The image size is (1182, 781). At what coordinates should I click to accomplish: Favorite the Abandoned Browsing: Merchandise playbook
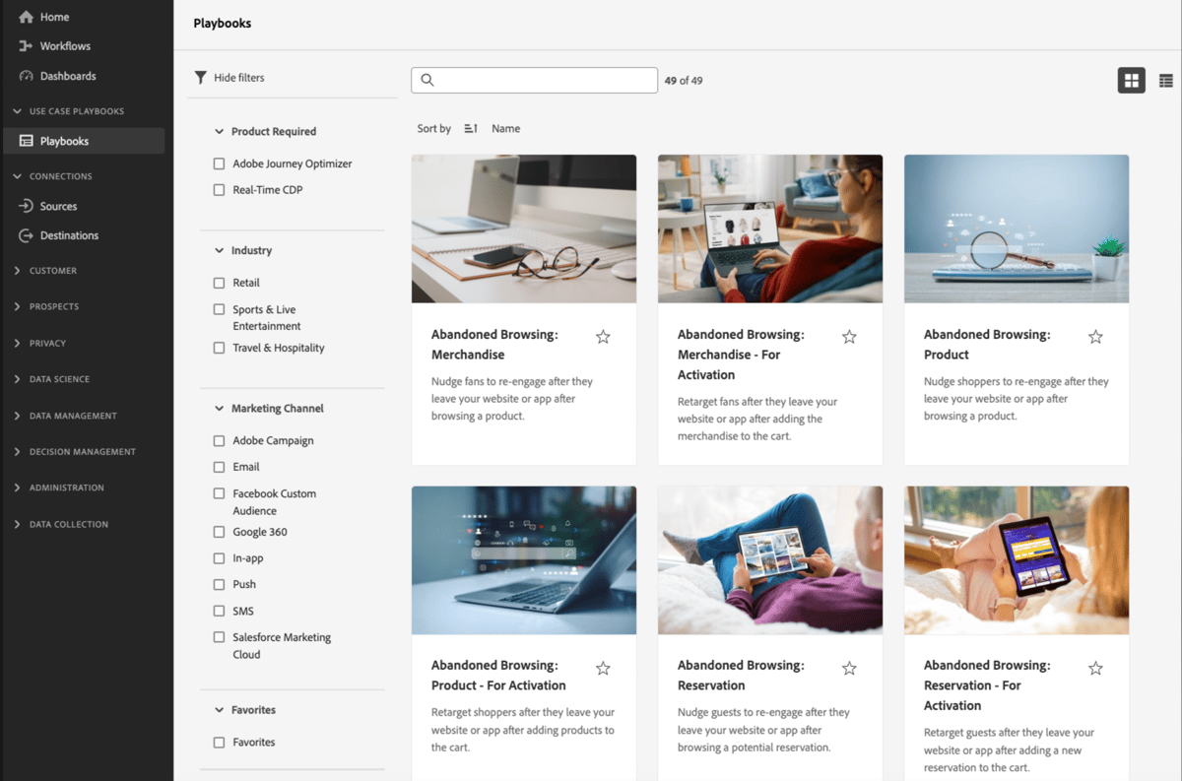coord(603,336)
